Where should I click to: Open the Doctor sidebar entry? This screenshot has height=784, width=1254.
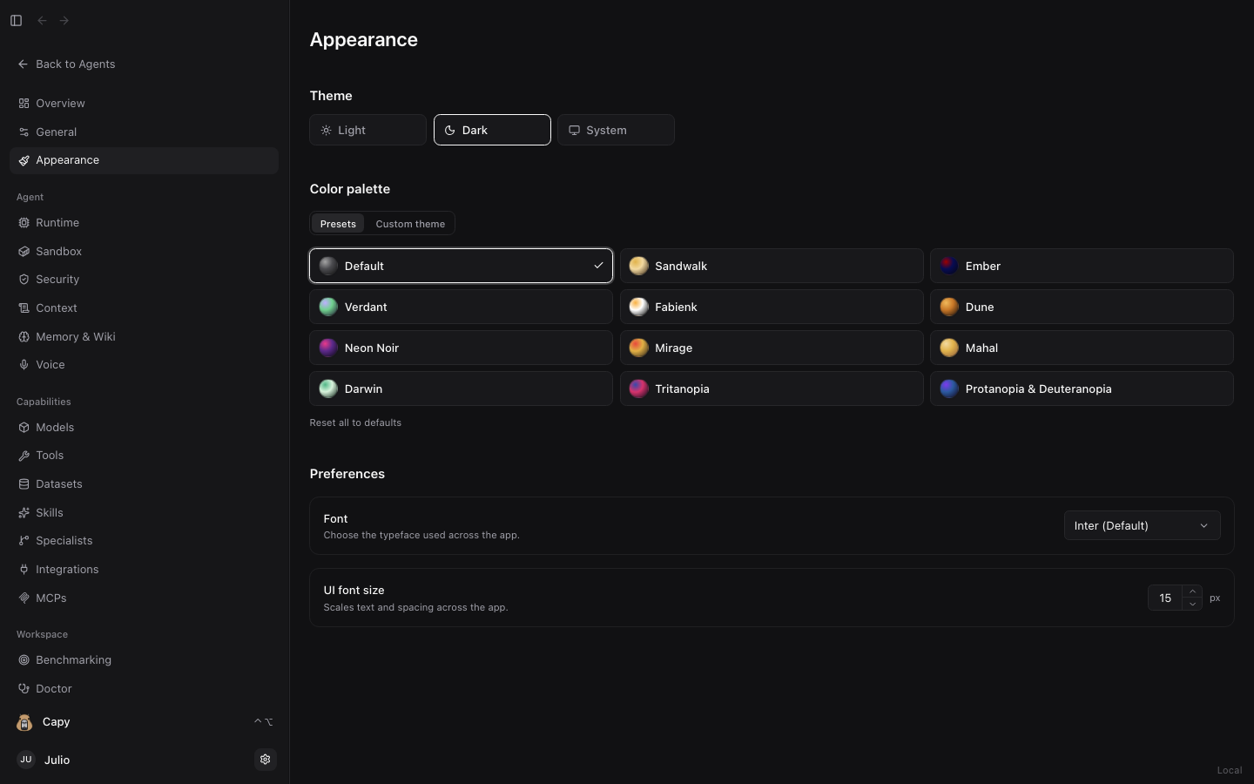(144, 689)
